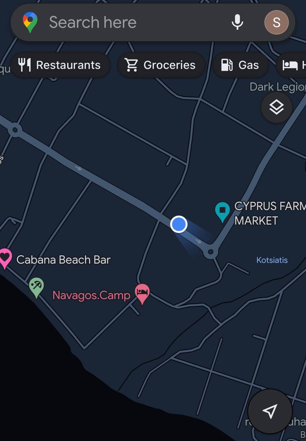
Task: Recenter map with the location arrow button
Action: [x=270, y=411]
